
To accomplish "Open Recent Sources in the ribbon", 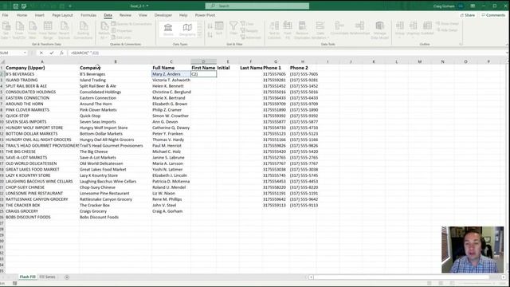I will [x=64, y=30].
